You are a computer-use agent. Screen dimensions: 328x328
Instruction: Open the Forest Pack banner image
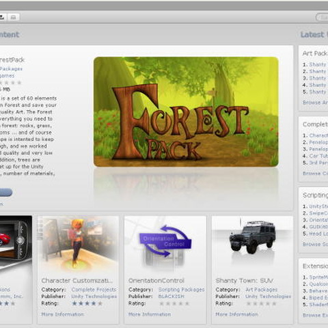click(x=186, y=111)
